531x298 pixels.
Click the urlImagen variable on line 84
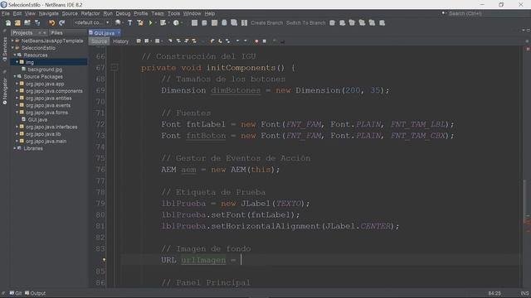[203, 260]
